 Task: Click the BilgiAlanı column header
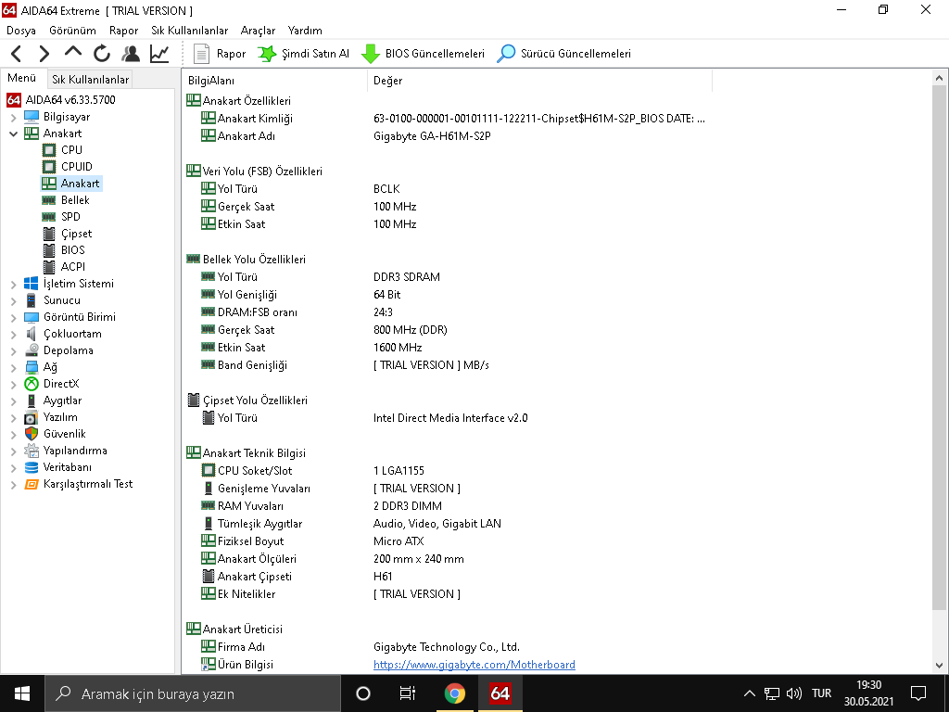pos(275,81)
